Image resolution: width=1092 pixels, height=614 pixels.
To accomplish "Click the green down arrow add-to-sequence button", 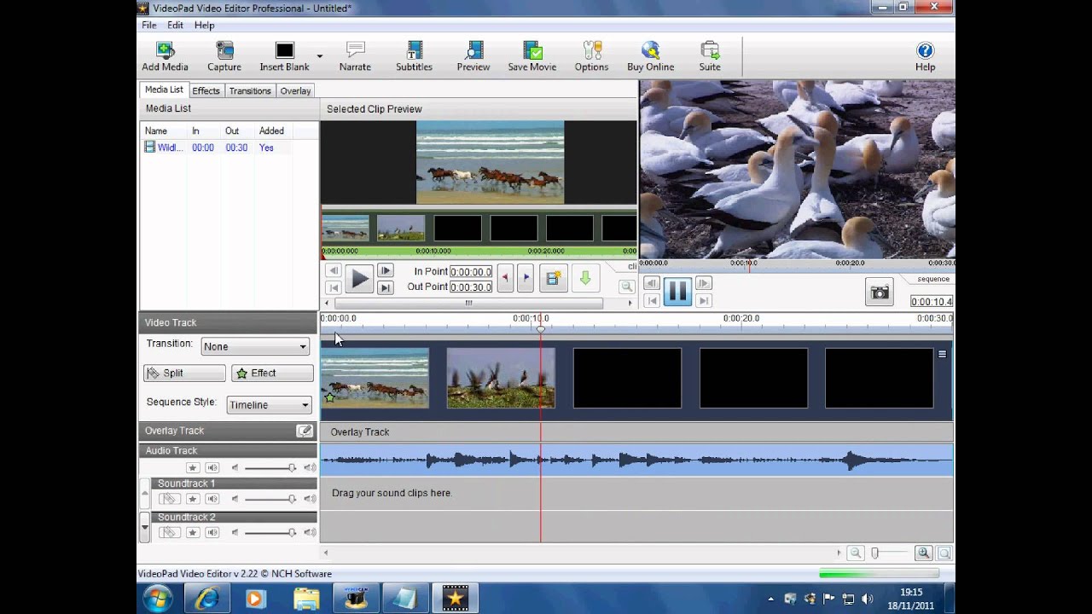I will click(x=585, y=278).
